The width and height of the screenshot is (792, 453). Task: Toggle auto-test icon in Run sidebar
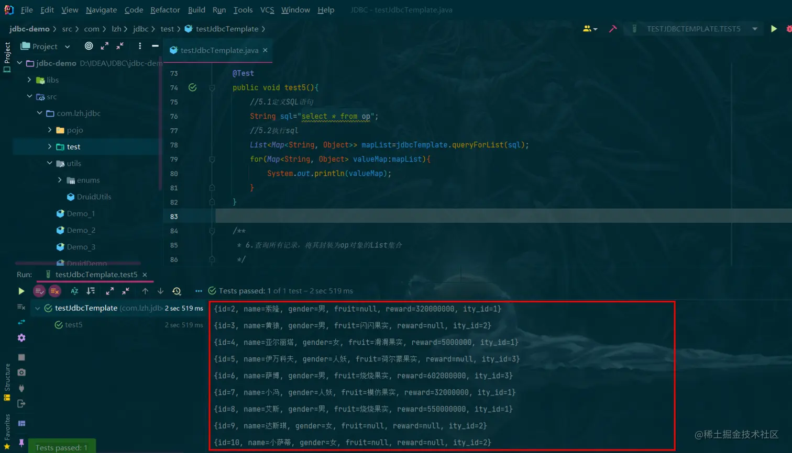(21, 322)
